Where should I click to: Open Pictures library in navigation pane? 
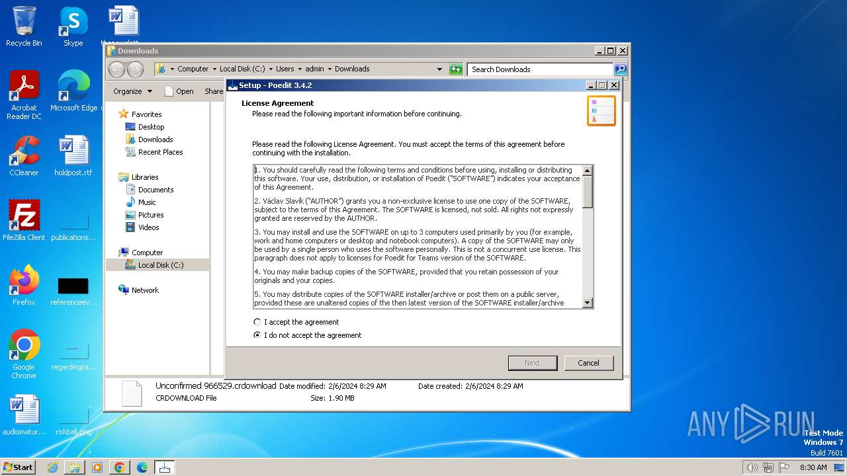[145, 215]
